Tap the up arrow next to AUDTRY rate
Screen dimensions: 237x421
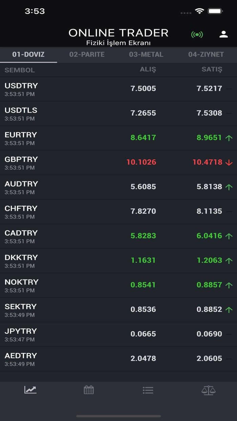pos(230,187)
